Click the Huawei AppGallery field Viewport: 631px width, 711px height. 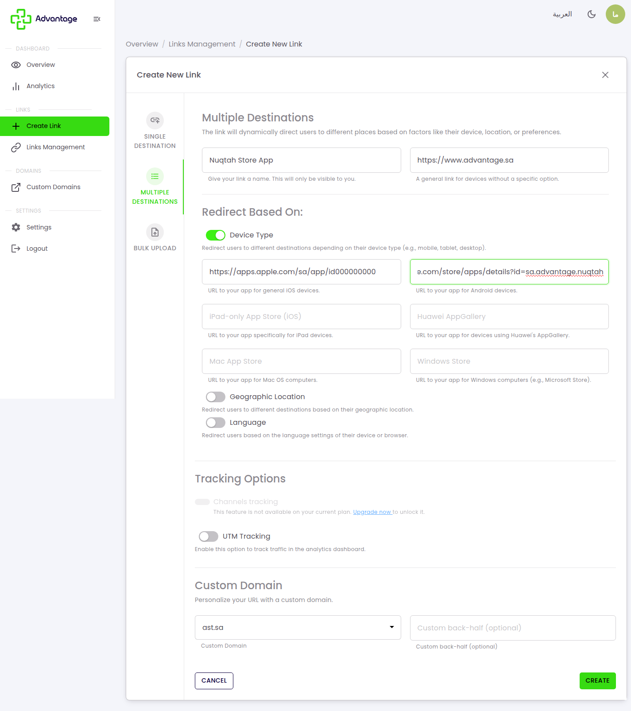(x=509, y=317)
